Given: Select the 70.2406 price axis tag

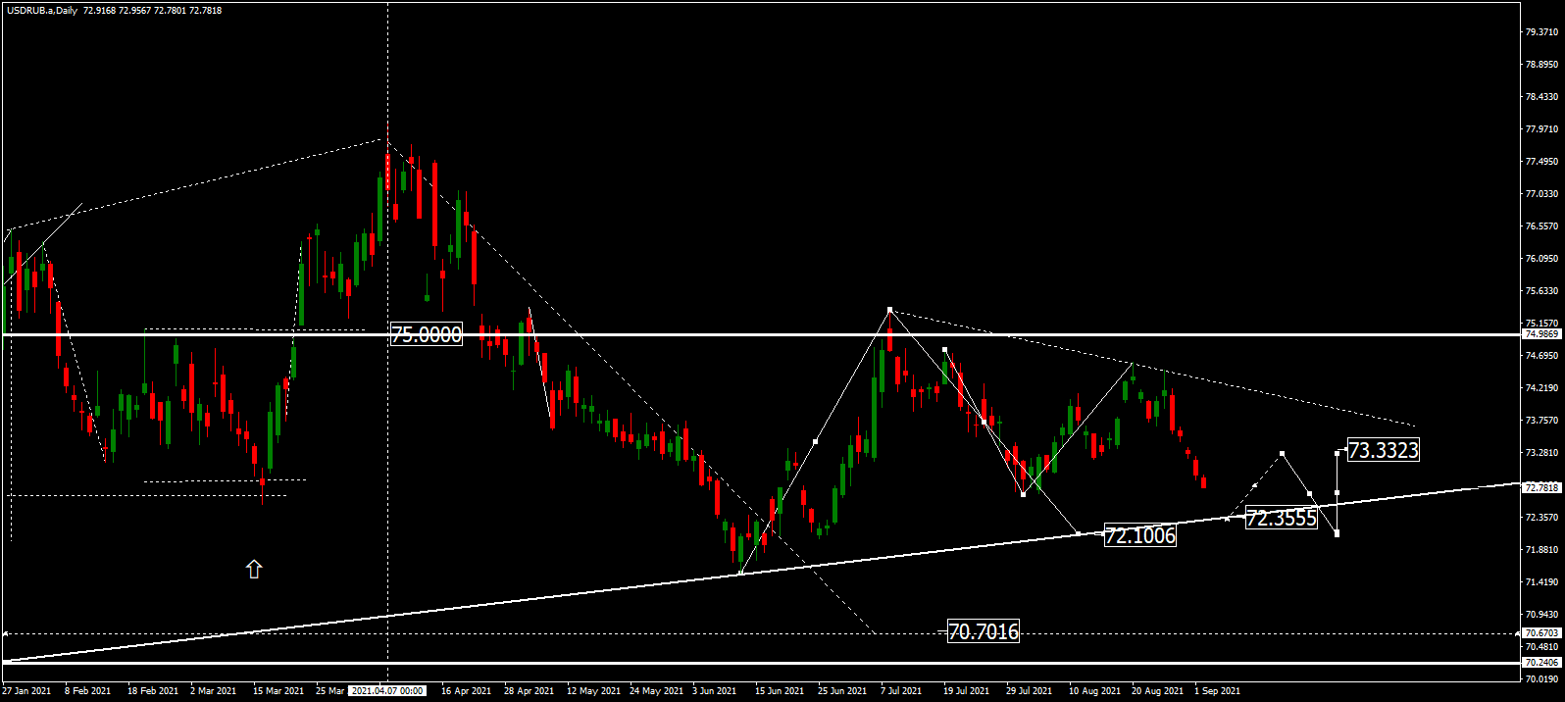Looking at the screenshot, I should [1540, 663].
